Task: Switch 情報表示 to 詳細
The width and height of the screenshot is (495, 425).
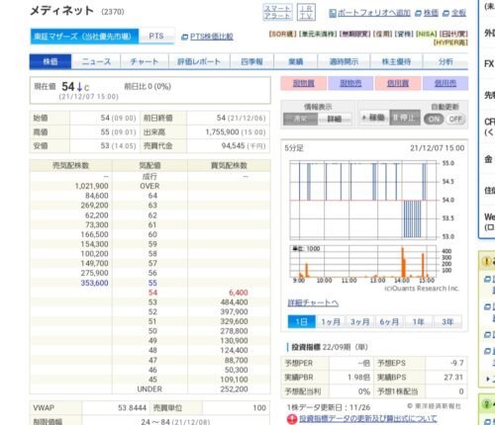Action: [x=335, y=119]
